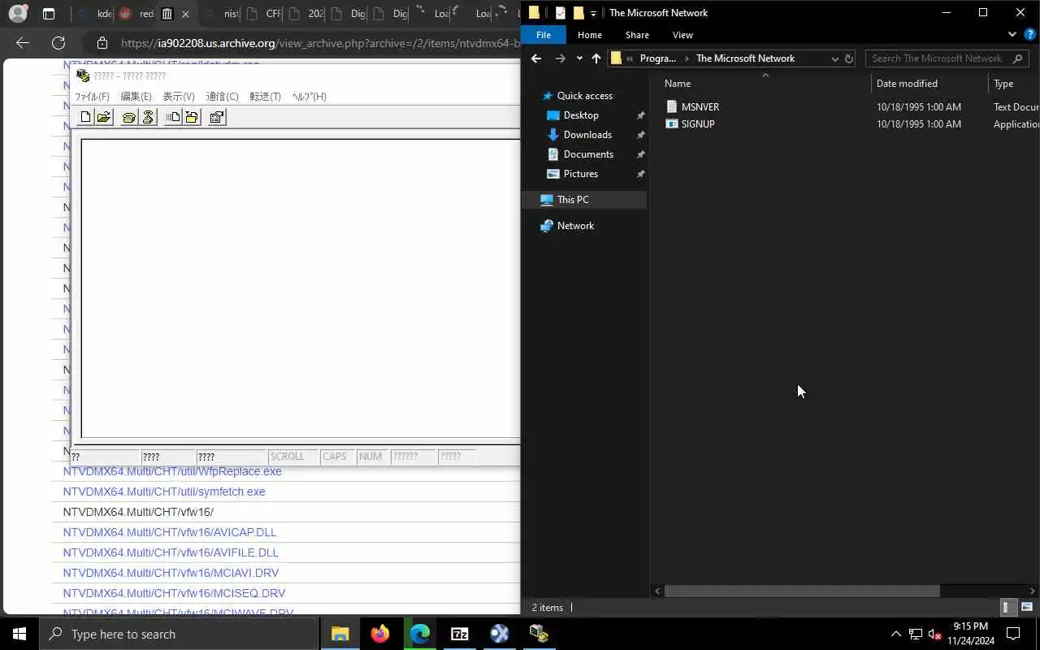Image resolution: width=1040 pixels, height=650 pixels.
Task: Go back in File Explorer
Action: pos(536,58)
